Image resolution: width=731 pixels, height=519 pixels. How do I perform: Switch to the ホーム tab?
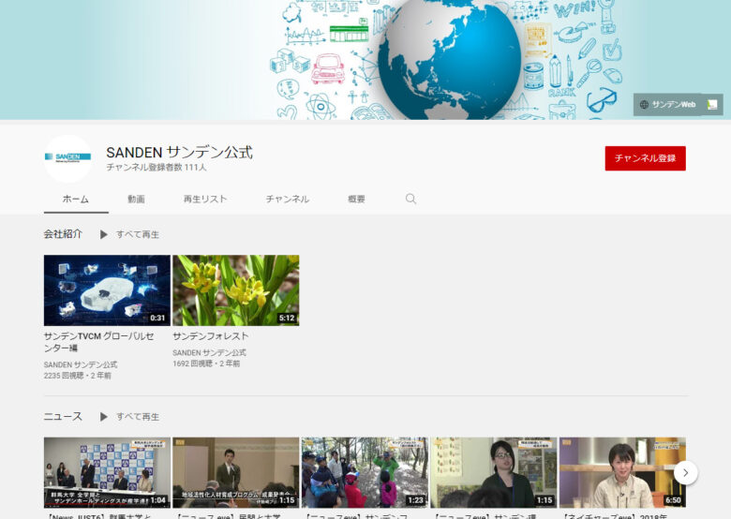(76, 199)
